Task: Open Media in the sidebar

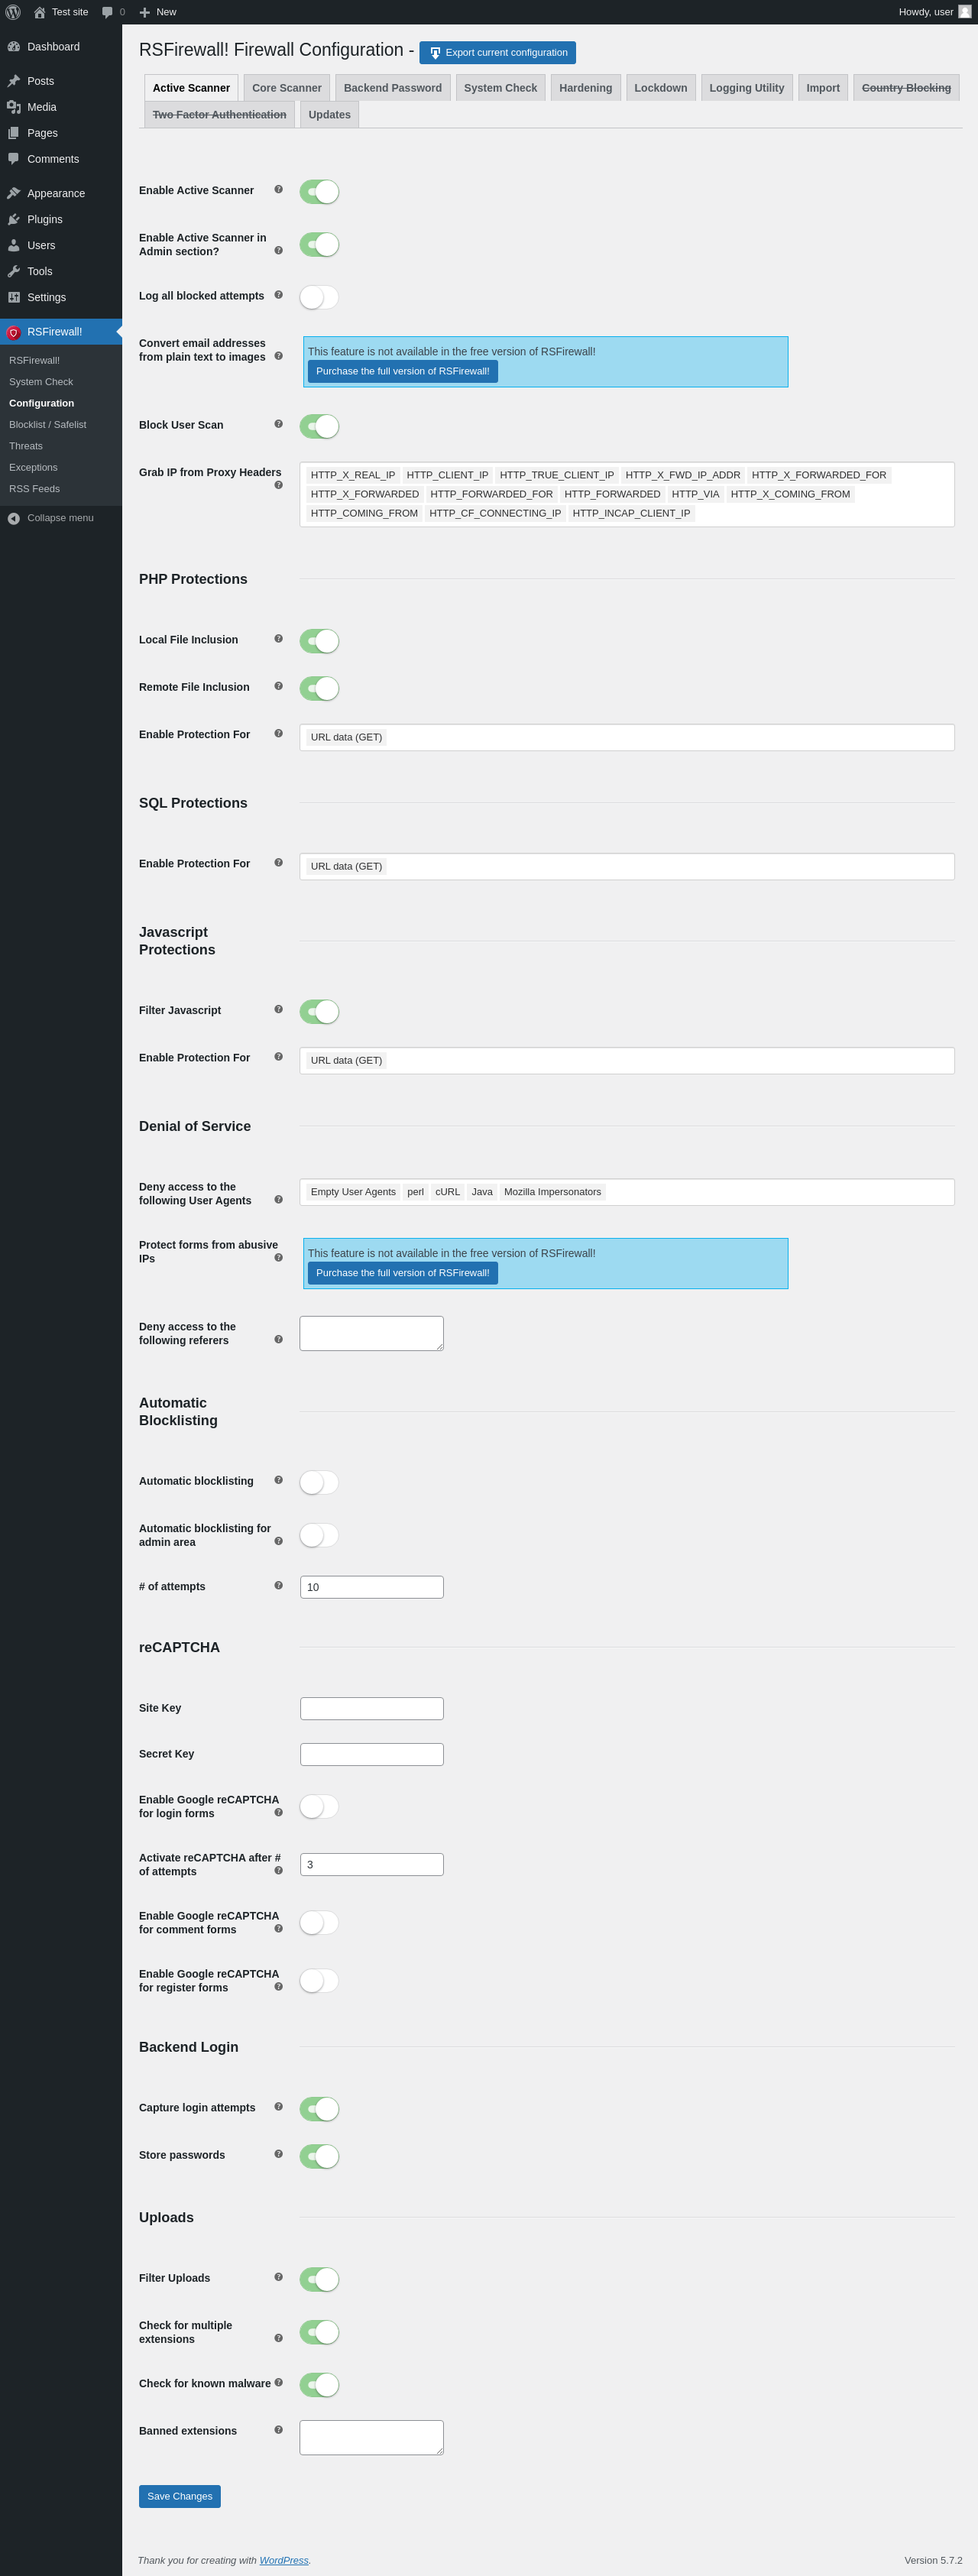Action: 61,107
